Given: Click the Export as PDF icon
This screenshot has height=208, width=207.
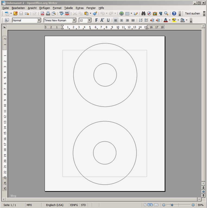Looking at the screenshot, I should (x=43, y=13).
